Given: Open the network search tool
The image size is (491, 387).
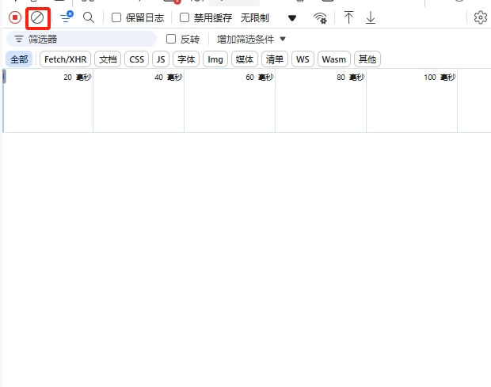Looking at the screenshot, I should coord(89,18).
